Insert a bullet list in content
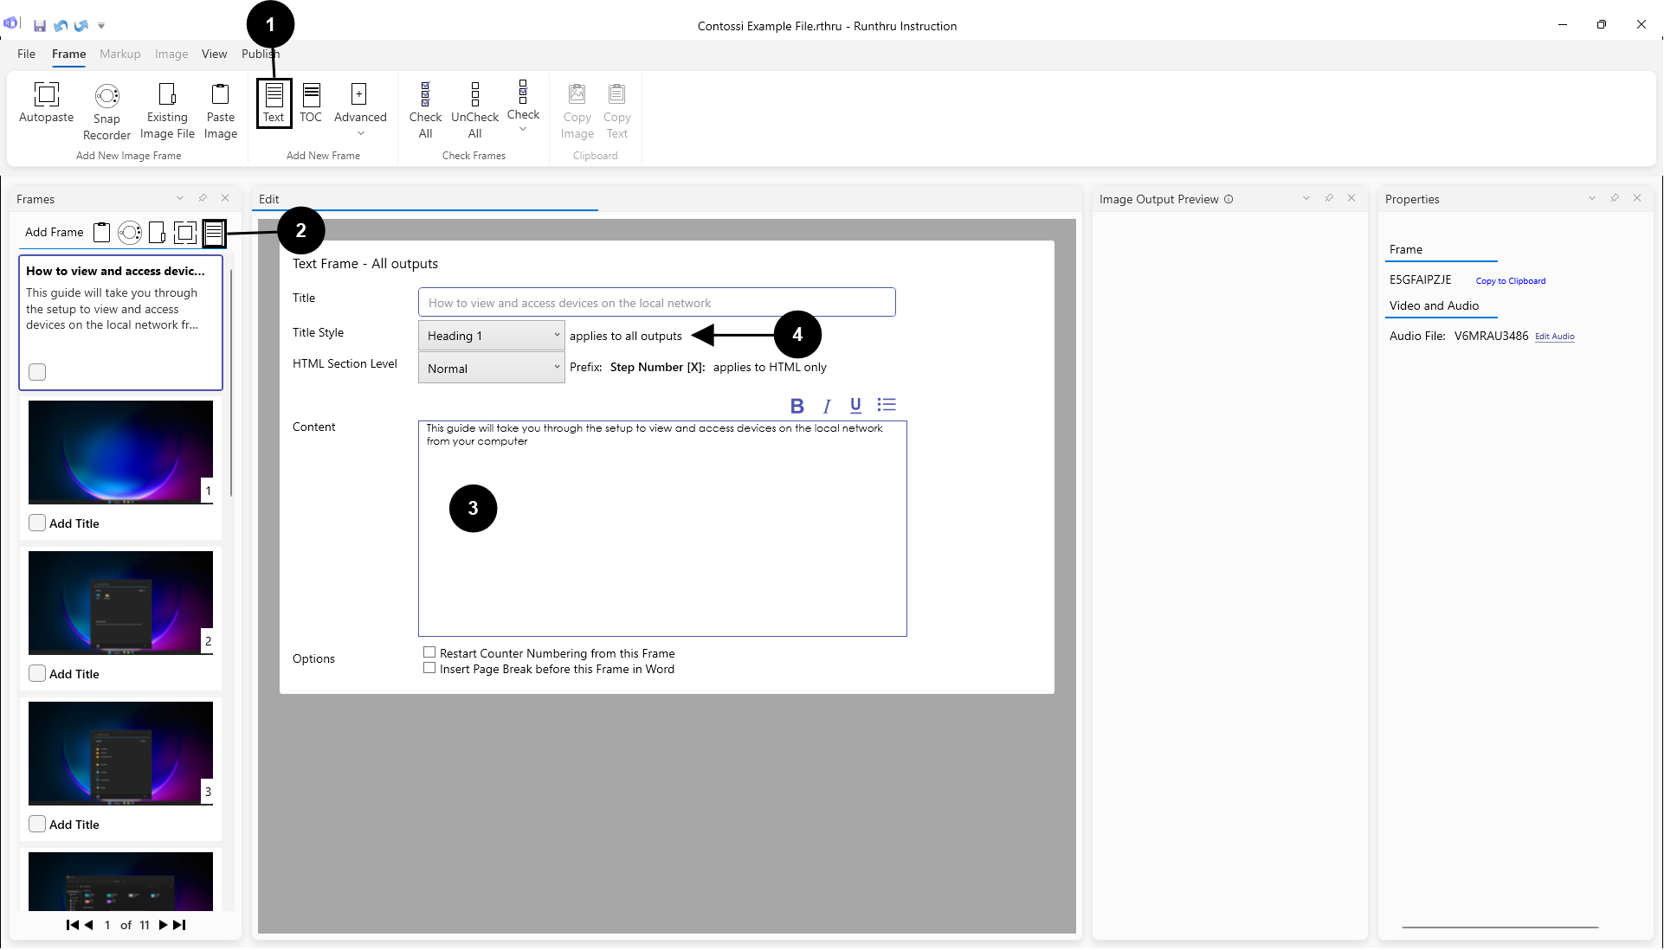The width and height of the screenshot is (1664, 950). coord(886,405)
